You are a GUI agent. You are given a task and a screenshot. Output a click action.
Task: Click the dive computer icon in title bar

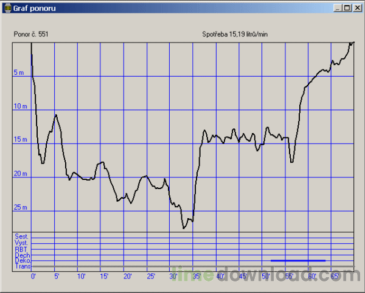[x=8, y=8]
